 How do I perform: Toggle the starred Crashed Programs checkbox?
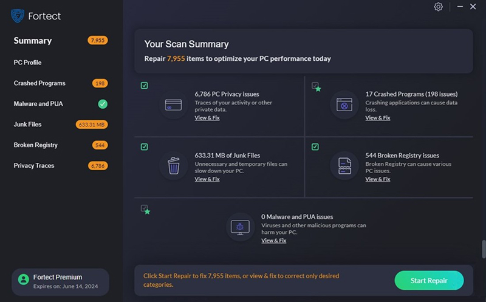click(315, 85)
